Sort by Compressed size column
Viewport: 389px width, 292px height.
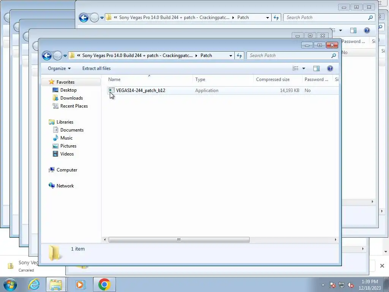tap(278, 79)
